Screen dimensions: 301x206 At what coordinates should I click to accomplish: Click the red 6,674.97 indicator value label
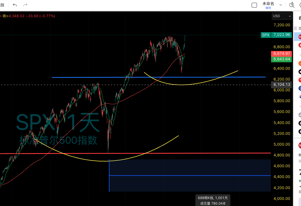(281, 53)
